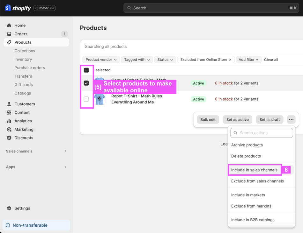303x233 pixels.
Task: Click the info icon beside Non-transferable
Action: point(8,225)
